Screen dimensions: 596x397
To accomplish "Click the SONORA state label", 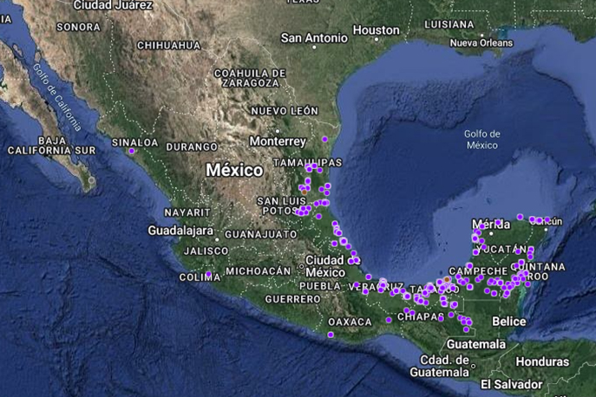I will coord(79,27).
